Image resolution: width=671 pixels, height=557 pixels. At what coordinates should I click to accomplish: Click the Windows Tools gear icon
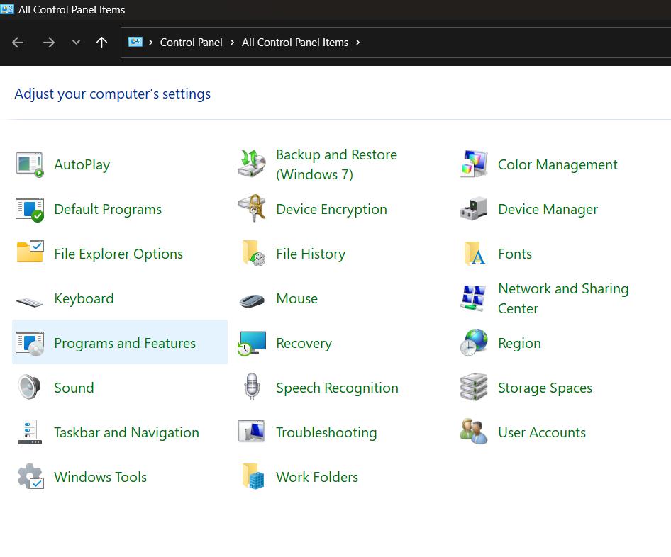(x=30, y=476)
